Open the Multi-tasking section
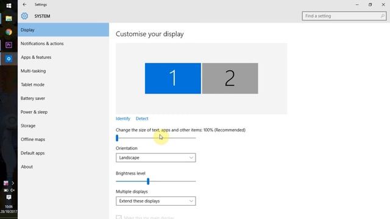This screenshot has width=390, height=219. tap(63, 71)
